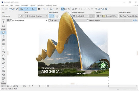The image size is (139, 91).
Task: Click the Undo arrow icon
Action: pyautogui.click(x=3, y=9)
